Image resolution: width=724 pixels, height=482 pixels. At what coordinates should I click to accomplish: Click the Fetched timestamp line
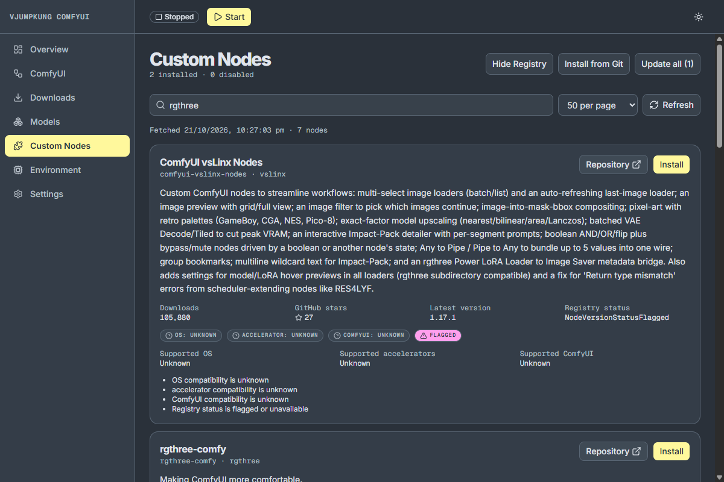238,130
